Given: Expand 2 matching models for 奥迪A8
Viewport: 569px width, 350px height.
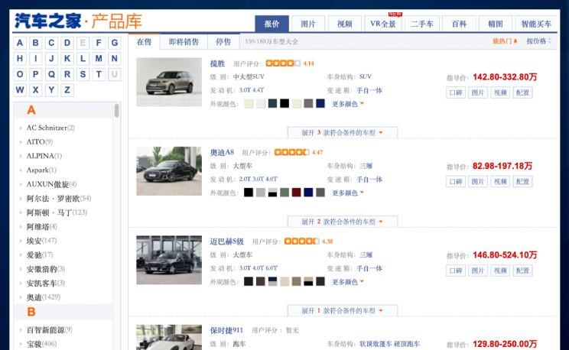Looking at the screenshot, I should 342,222.
